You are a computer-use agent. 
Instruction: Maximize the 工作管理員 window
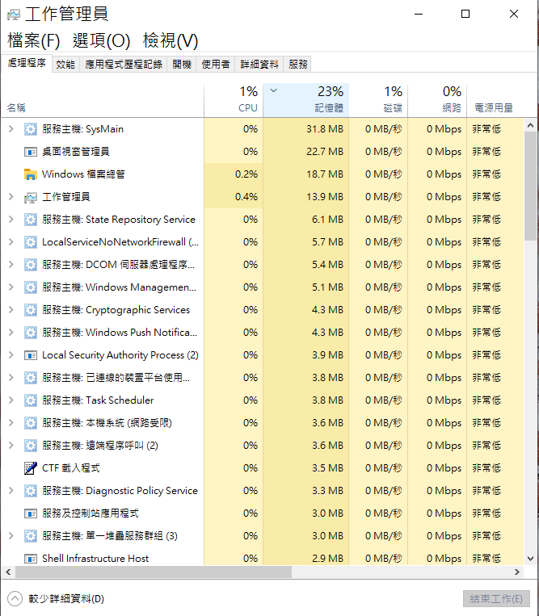click(x=465, y=15)
